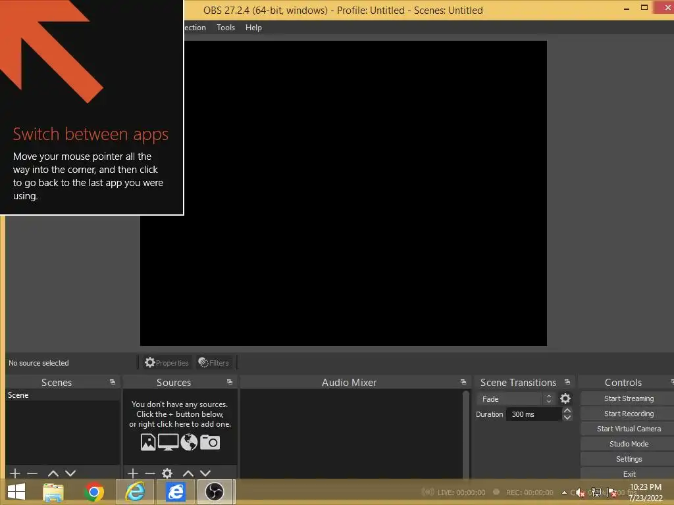
Task: Increase transition duration with up arrow
Action: pyautogui.click(x=567, y=410)
